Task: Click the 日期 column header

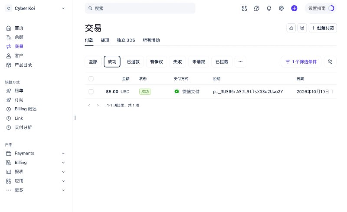Action: [300, 79]
